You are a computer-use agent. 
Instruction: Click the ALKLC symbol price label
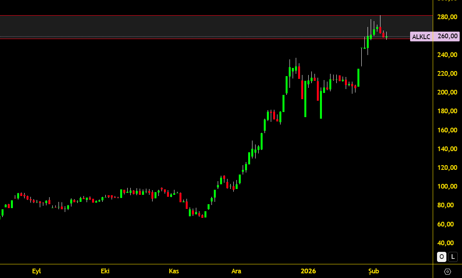coord(421,37)
